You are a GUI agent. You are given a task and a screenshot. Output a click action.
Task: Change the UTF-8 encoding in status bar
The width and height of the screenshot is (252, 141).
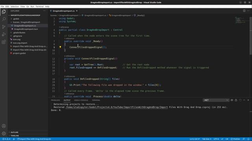click(x=216, y=139)
